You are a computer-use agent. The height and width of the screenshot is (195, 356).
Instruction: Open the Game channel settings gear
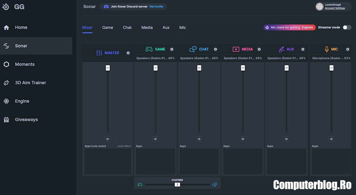[172, 49]
